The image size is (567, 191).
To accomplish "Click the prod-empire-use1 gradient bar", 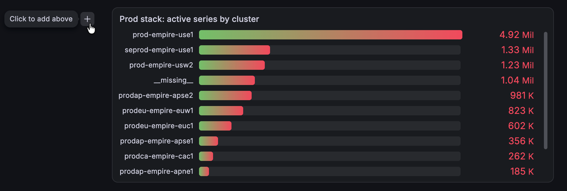I will (x=331, y=35).
